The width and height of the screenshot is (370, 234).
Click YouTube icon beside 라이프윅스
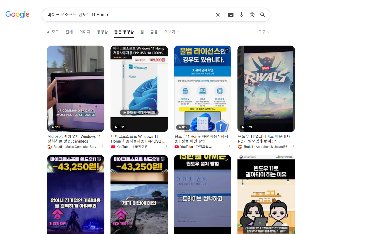(x=177, y=147)
